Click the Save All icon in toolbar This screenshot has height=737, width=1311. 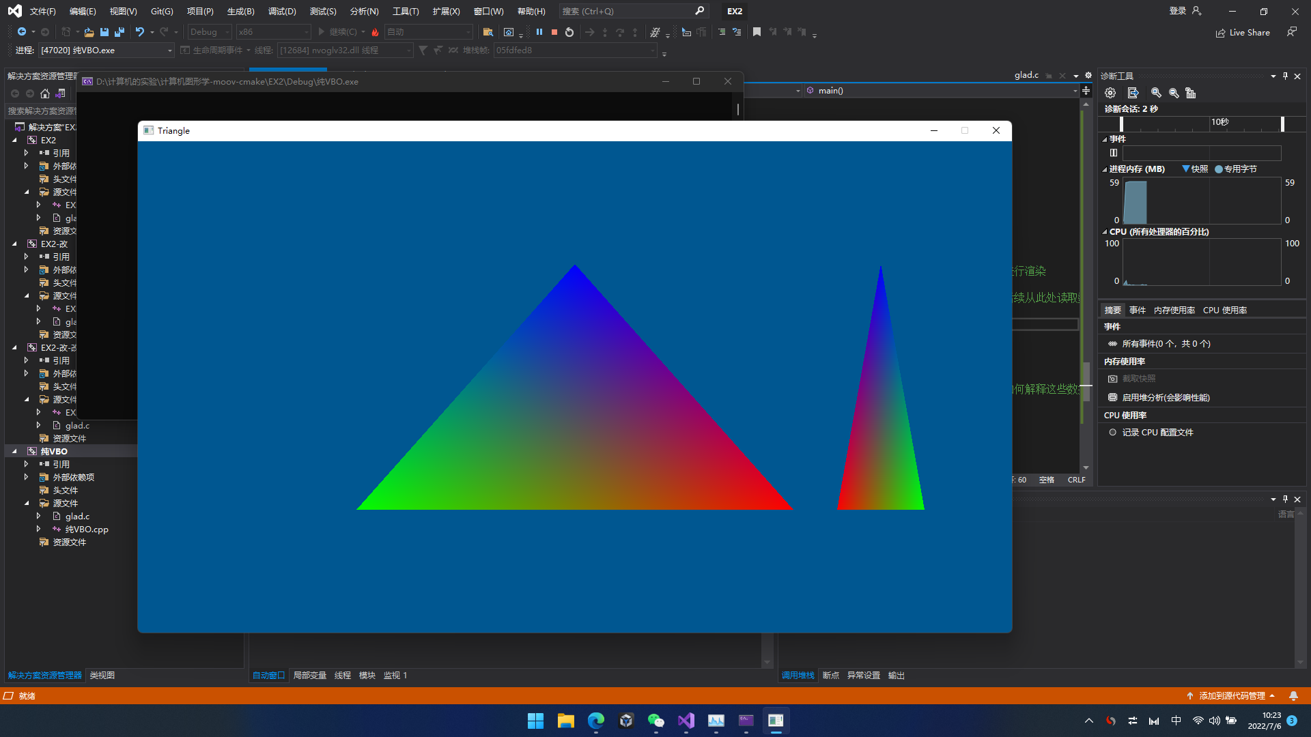click(x=119, y=32)
